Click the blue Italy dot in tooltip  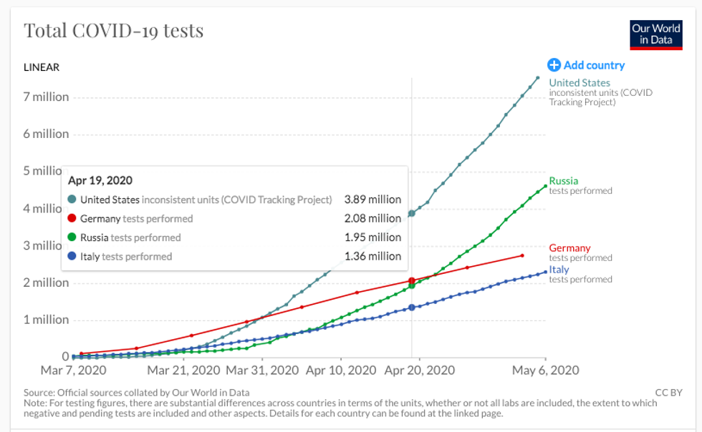tap(72, 257)
